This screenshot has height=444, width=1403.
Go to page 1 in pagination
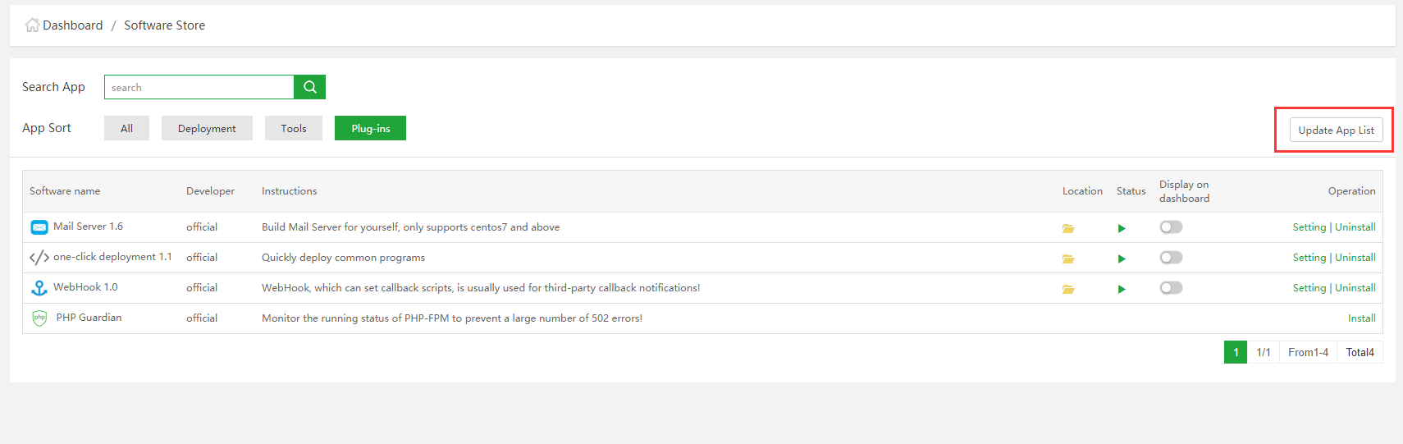point(1236,352)
